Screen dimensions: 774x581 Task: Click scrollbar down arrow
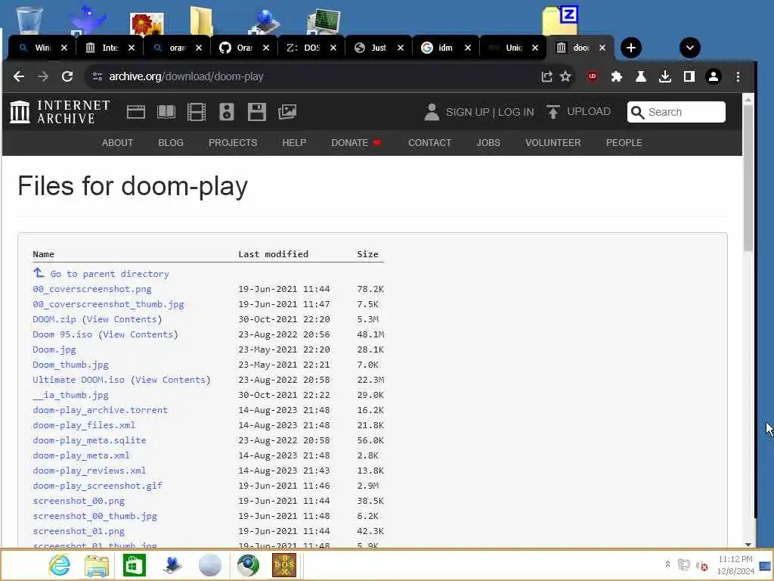(748, 544)
